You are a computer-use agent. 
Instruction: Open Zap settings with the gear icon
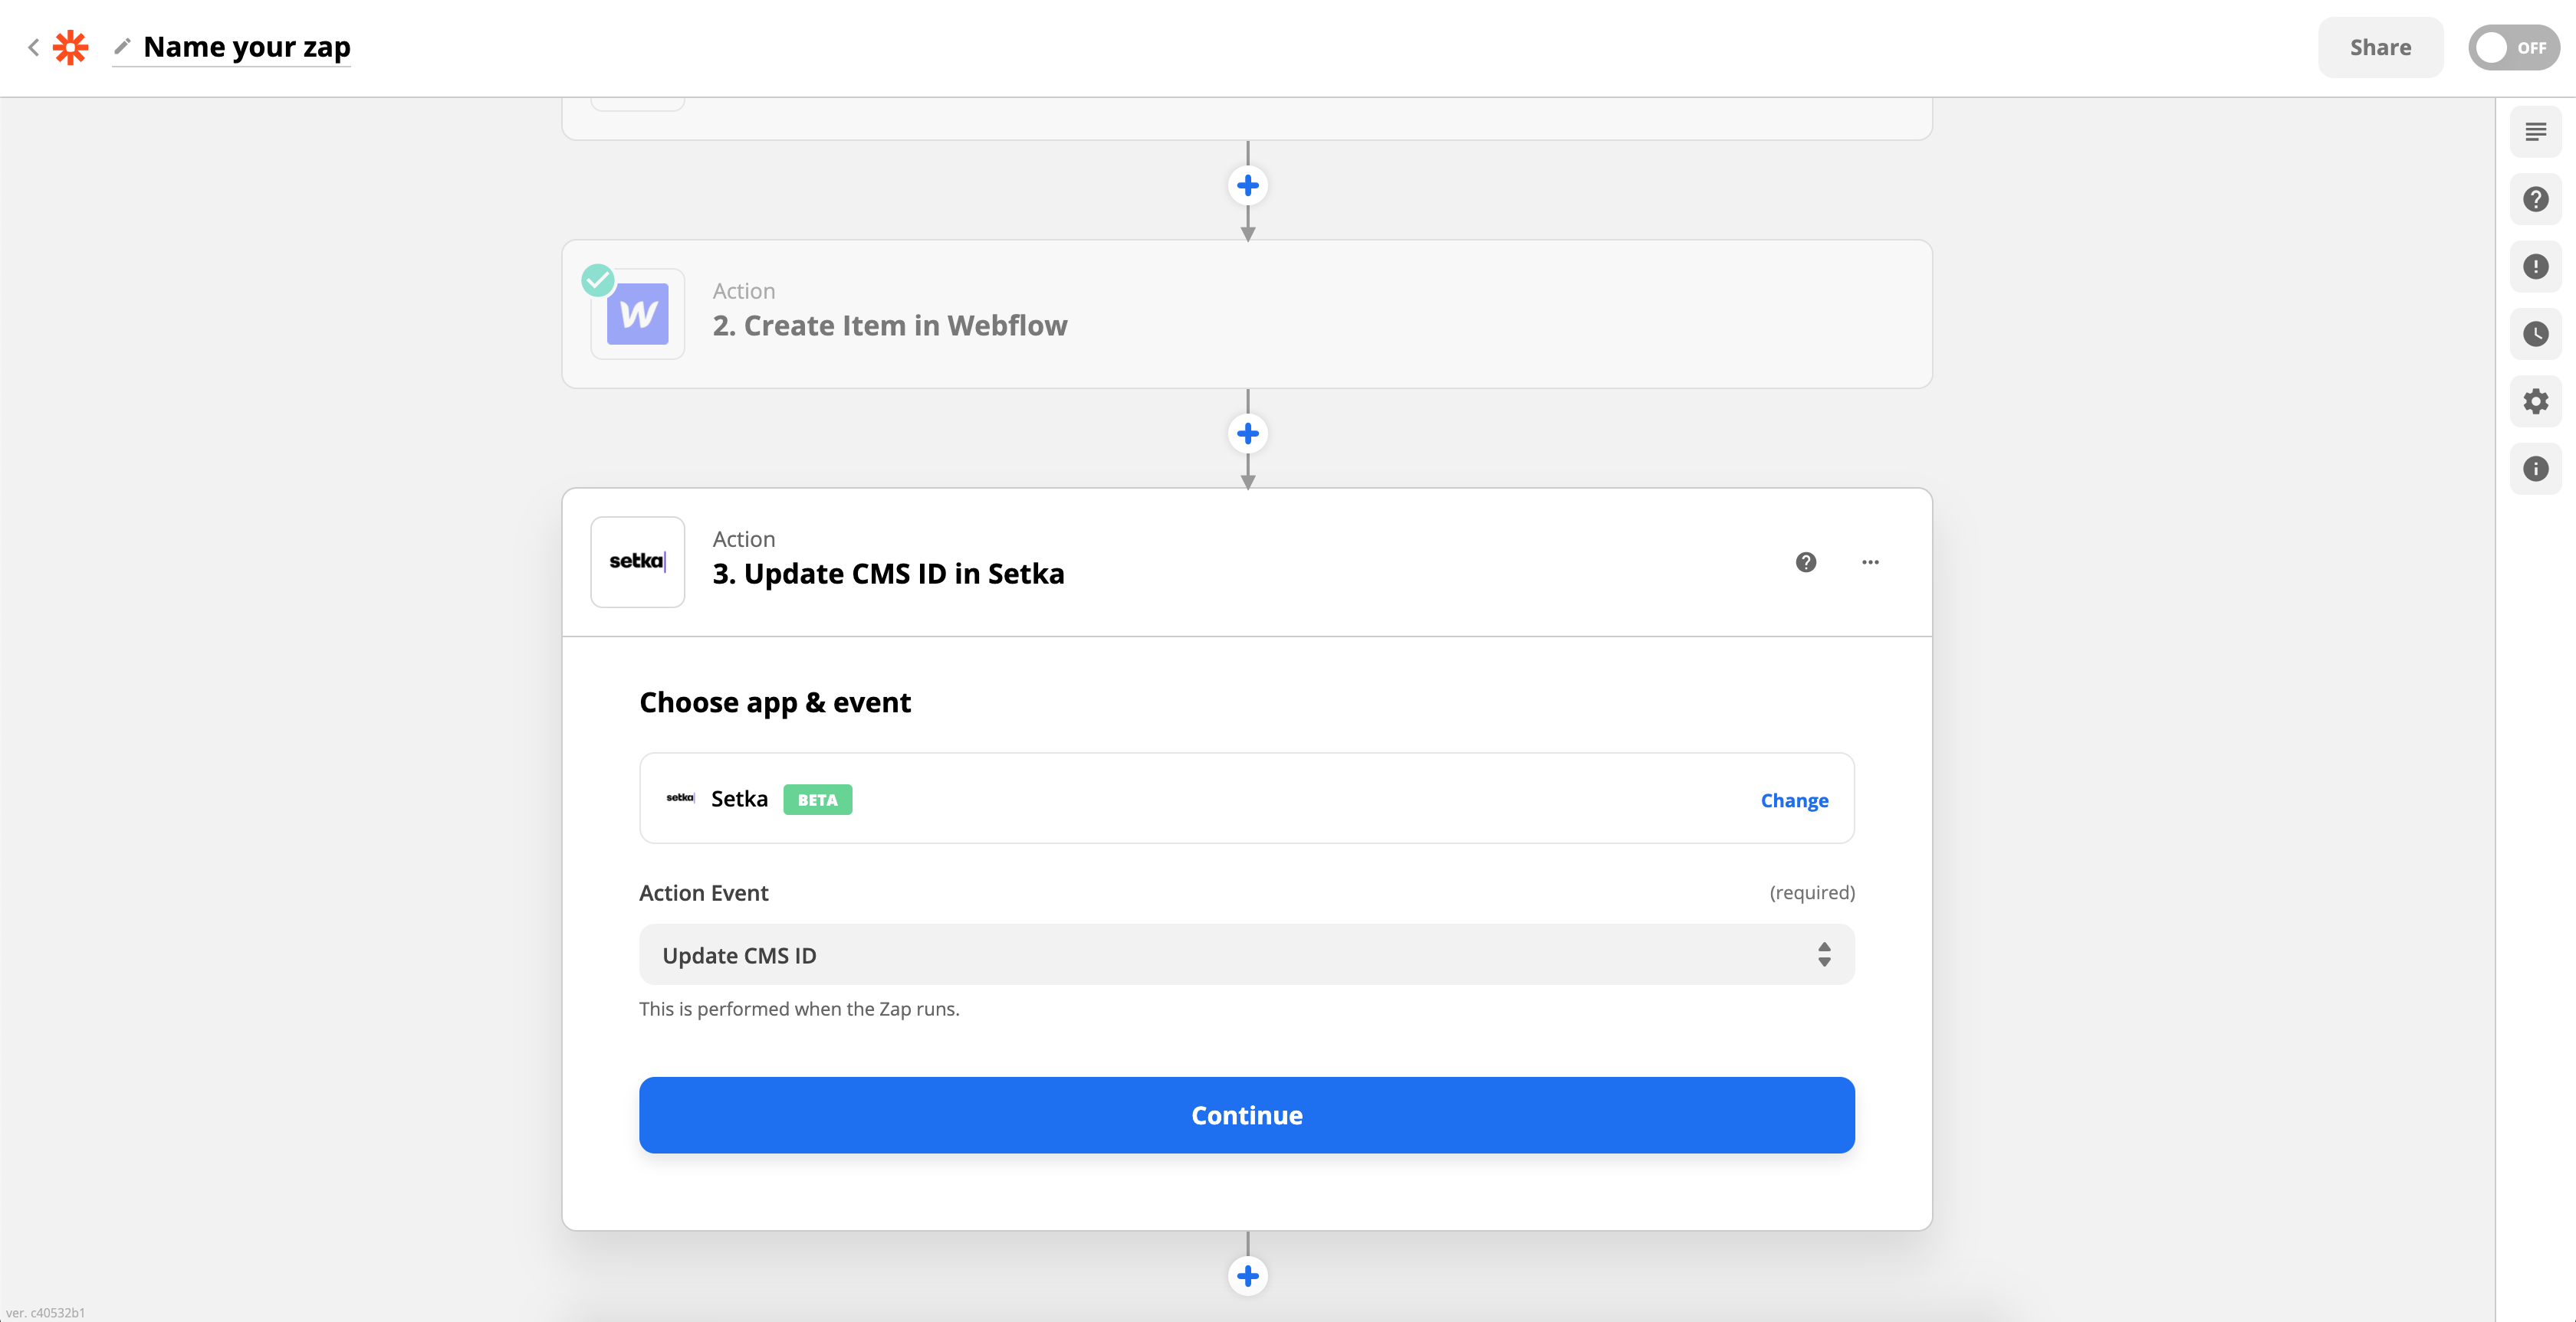click(x=2536, y=401)
